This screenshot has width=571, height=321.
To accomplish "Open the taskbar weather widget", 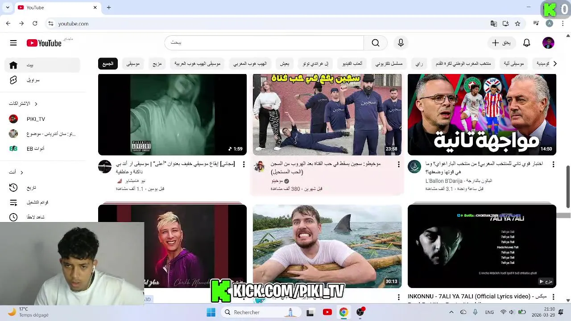I will coord(29,312).
